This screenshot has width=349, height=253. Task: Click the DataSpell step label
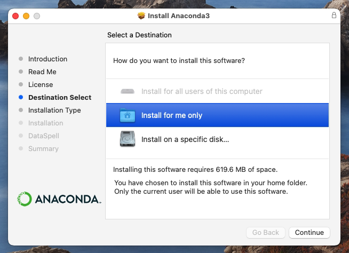pyautogui.click(x=43, y=136)
